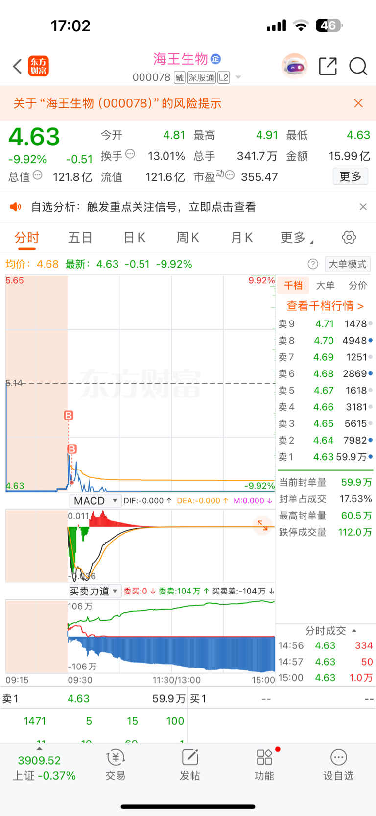Tap the 14:56 4.63 334 trade row
376x816 pixels.
pos(326,646)
